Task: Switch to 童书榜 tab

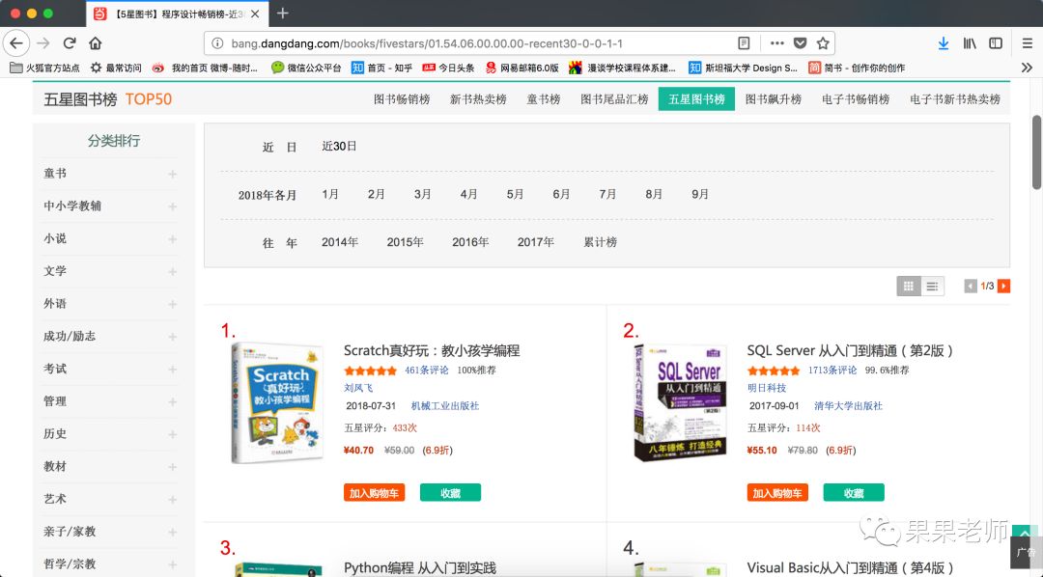Action: 544,99
